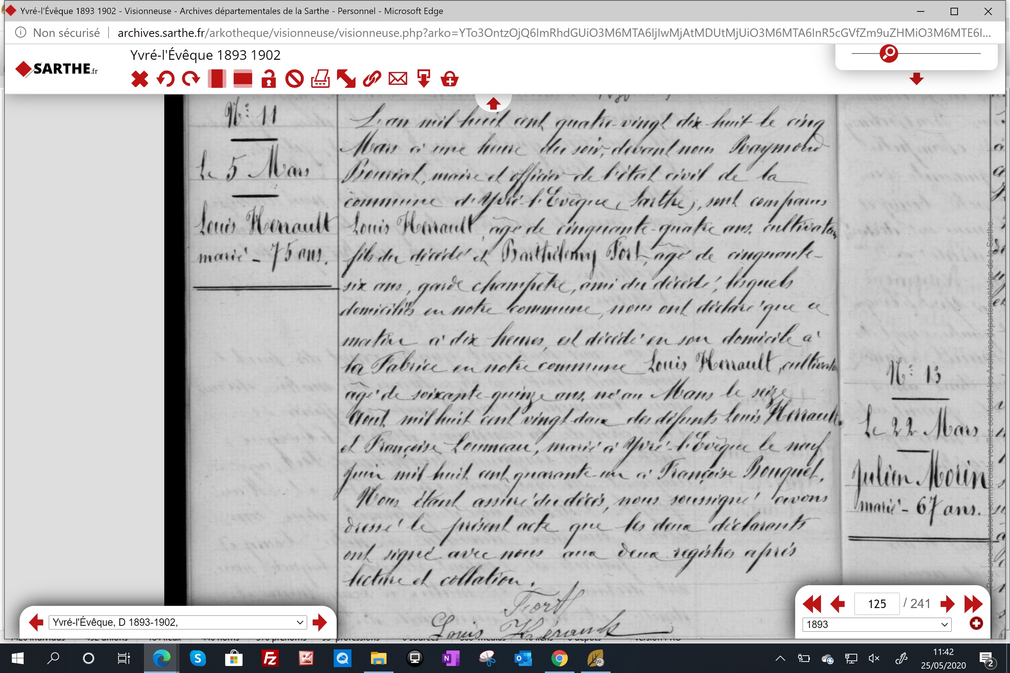
Task: Send the image by email
Action: (398, 79)
